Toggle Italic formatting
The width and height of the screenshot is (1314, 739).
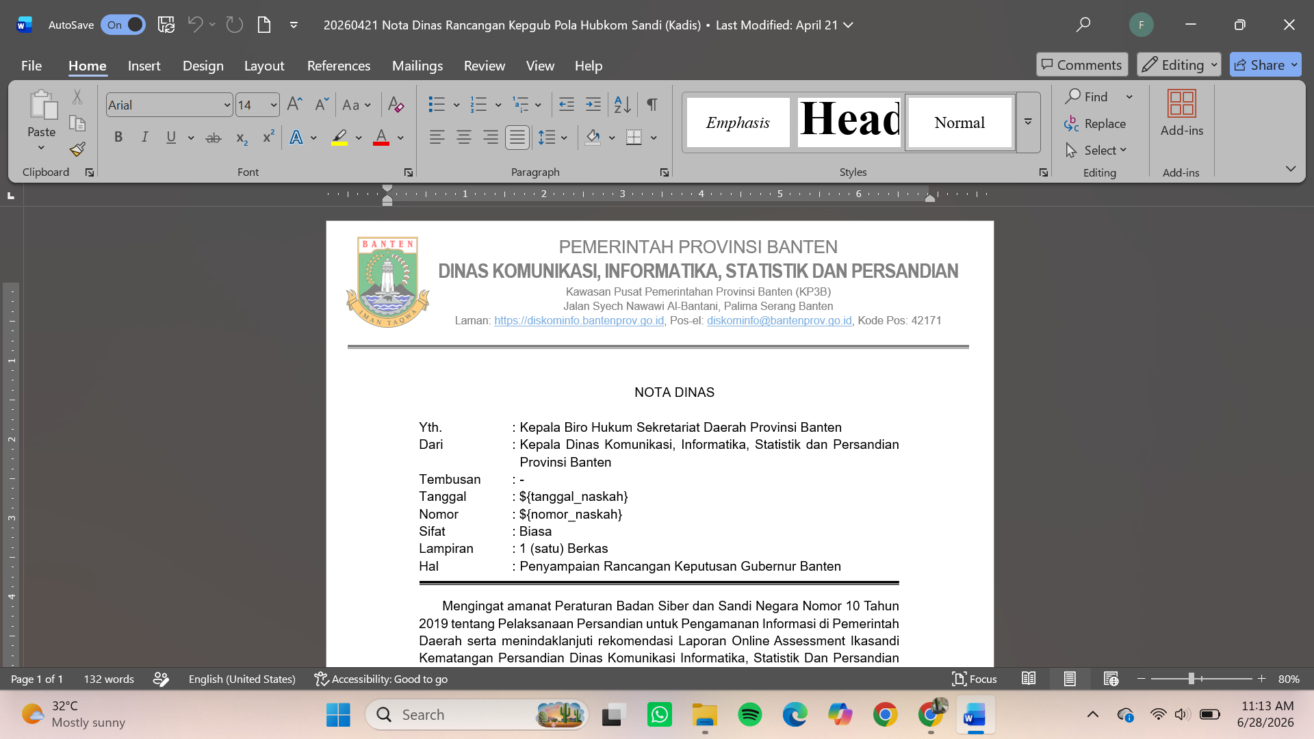click(144, 138)
